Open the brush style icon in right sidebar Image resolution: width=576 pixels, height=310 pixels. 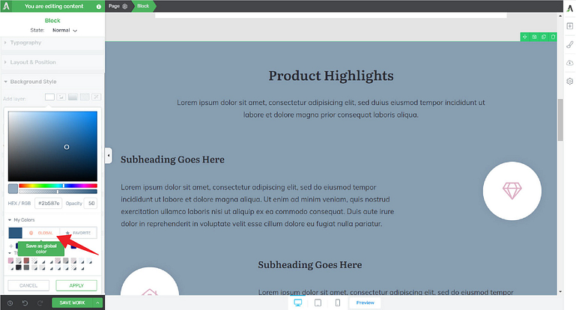[570, 44]
